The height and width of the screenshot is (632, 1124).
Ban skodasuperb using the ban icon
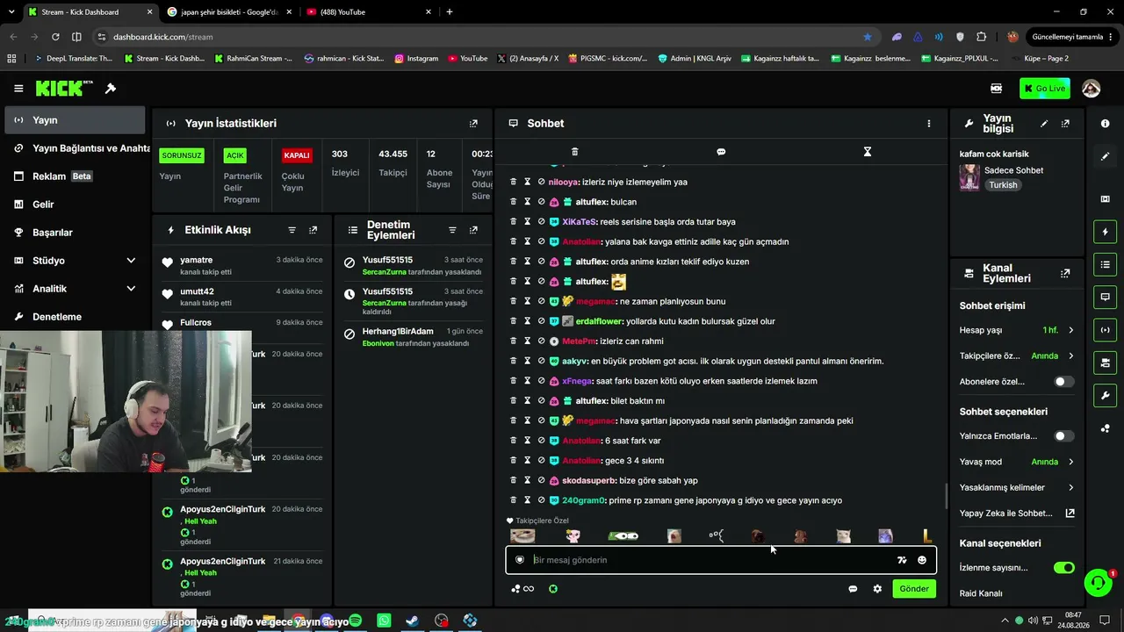point(541,480)
